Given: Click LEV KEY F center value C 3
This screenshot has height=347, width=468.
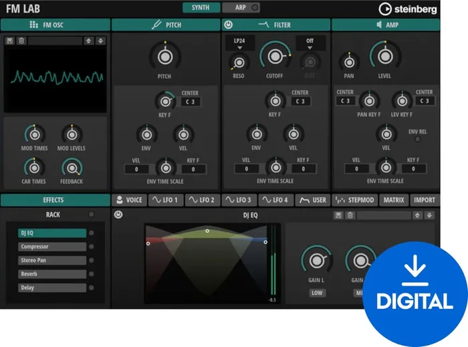Looking at the screenshot, I should (425, 101).
